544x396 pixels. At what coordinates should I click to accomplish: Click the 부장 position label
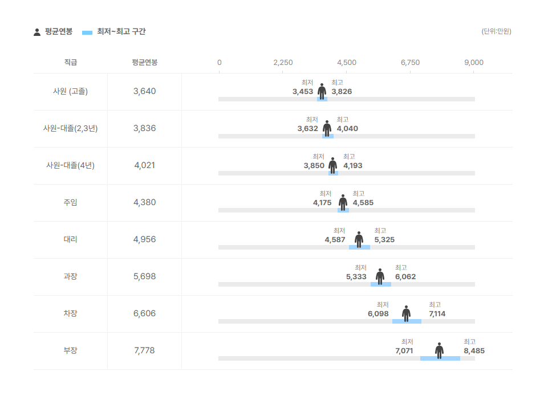(x=71, y=350)
